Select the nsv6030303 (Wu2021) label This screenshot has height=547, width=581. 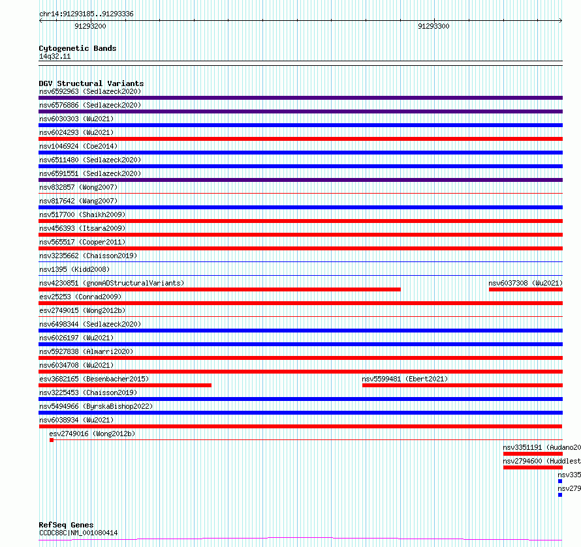[76, 119]
